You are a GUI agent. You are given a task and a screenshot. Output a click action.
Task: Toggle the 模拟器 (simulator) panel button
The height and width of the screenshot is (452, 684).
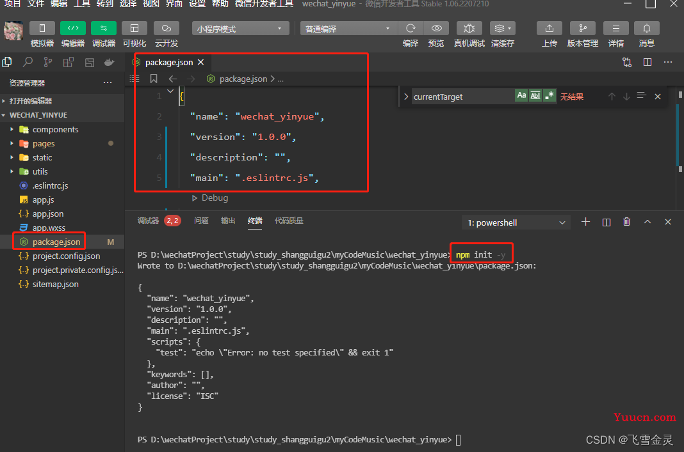(42, 28)
